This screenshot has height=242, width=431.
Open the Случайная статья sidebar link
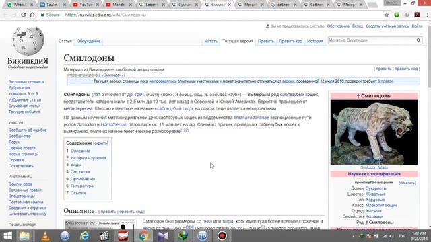click(24, 106)
